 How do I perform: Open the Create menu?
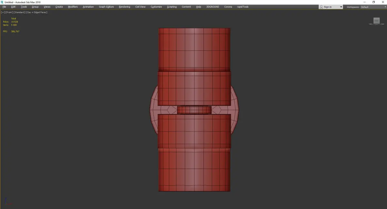tap(59, 7)
